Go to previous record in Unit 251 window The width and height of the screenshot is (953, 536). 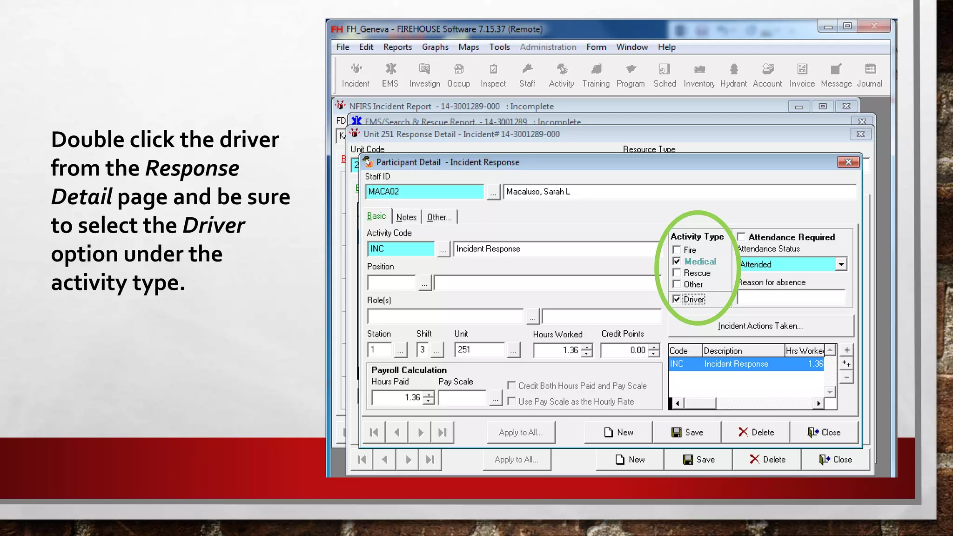pyautogui.click(x=384, y=460)
